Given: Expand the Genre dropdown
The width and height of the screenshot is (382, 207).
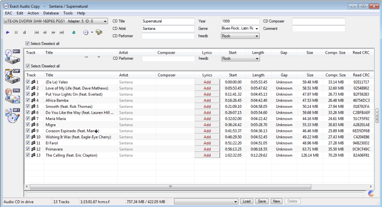Looking at the screenshot, I should [x=257, y=28].
